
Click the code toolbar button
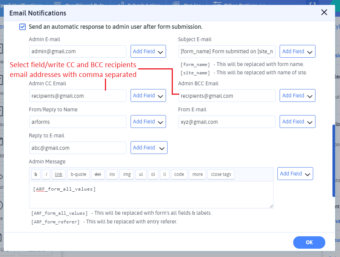(x=179, y=174)
